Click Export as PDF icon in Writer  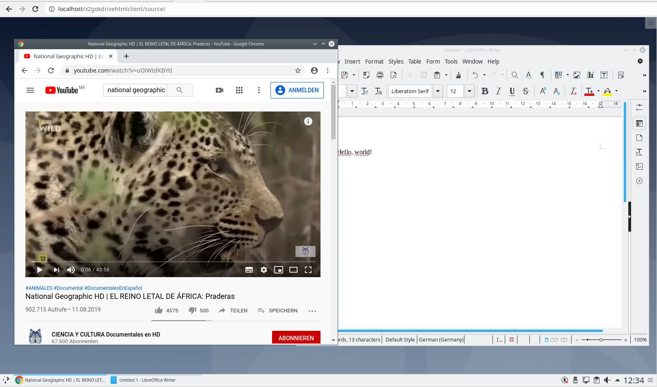(x=366, y=75)
